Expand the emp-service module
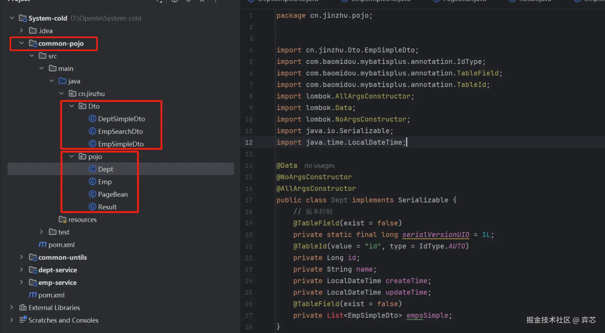The image size is (605, 333). tap(22, 282)
